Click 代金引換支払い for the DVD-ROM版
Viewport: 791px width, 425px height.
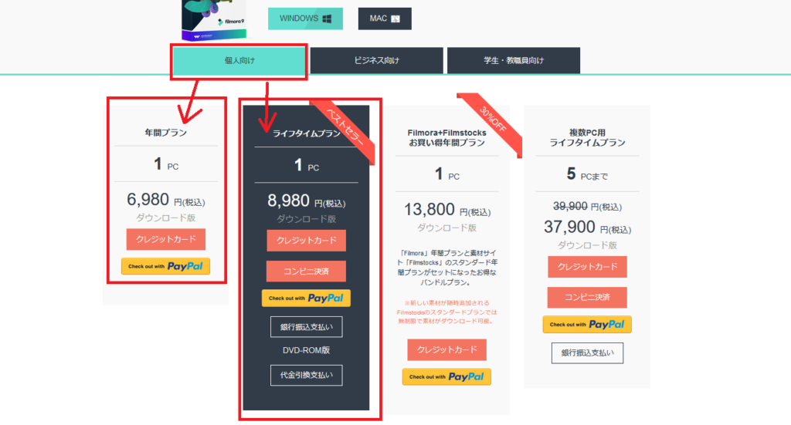pyautogui.click(x=306, y=375)
